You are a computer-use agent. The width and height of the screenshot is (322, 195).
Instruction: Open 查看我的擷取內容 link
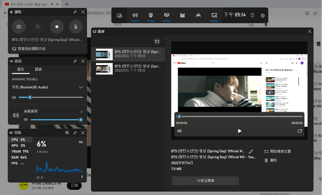coord(29,49)
